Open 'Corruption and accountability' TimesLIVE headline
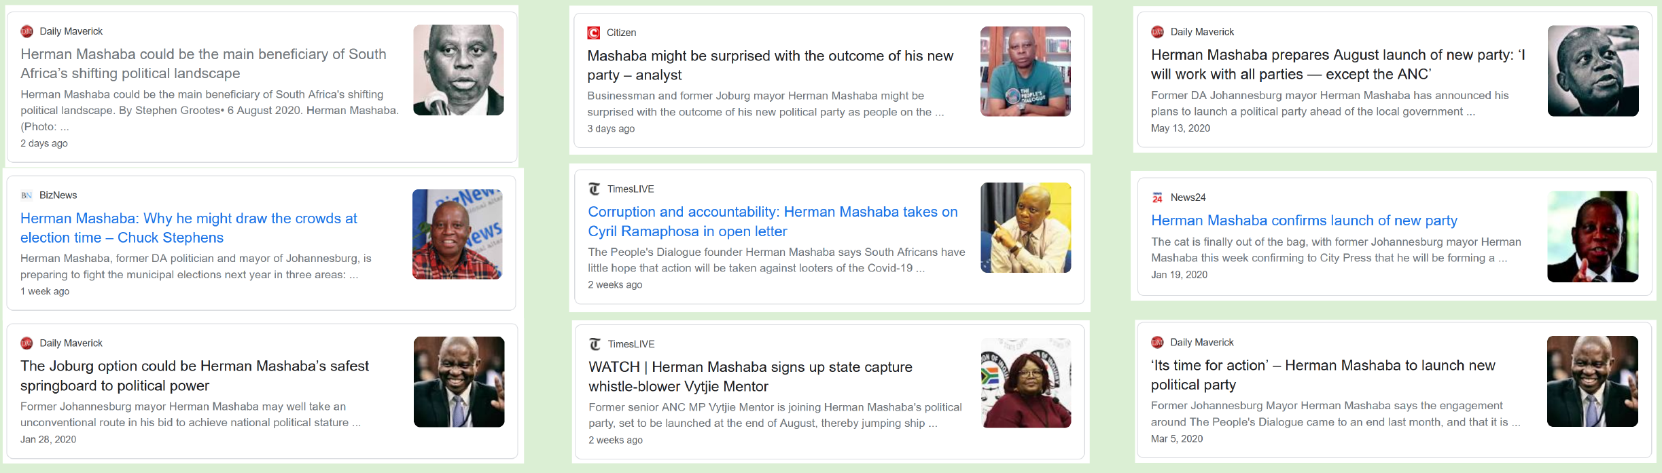1662x473 pixels. click(x=773, y=221)
